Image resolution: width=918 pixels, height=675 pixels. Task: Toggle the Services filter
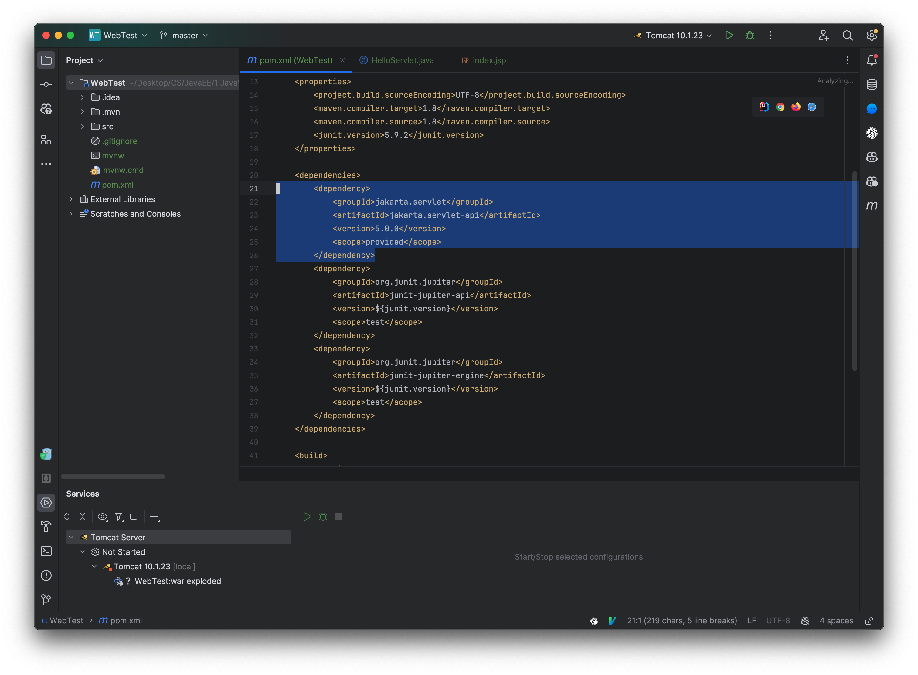click(x=118, y=517)
